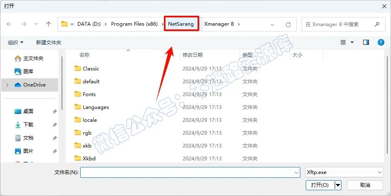Click the Classic folder icon
Image resolution: width=391 pixels, height=196 pixels.
pos(78,68)
